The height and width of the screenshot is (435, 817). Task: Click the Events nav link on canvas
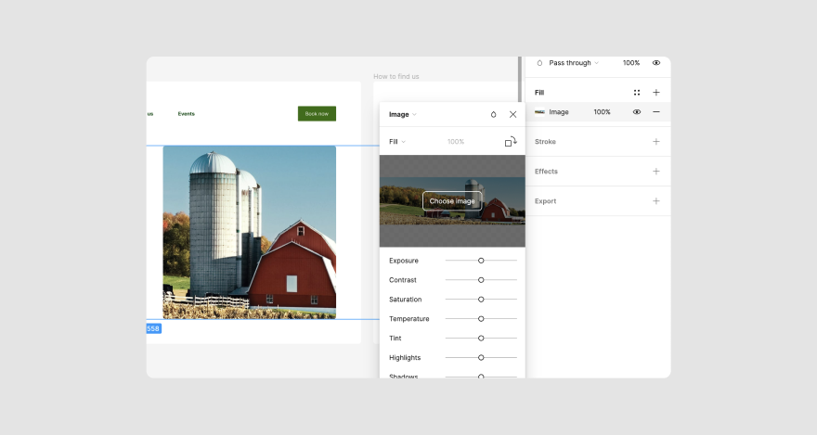tap(186, 113)
